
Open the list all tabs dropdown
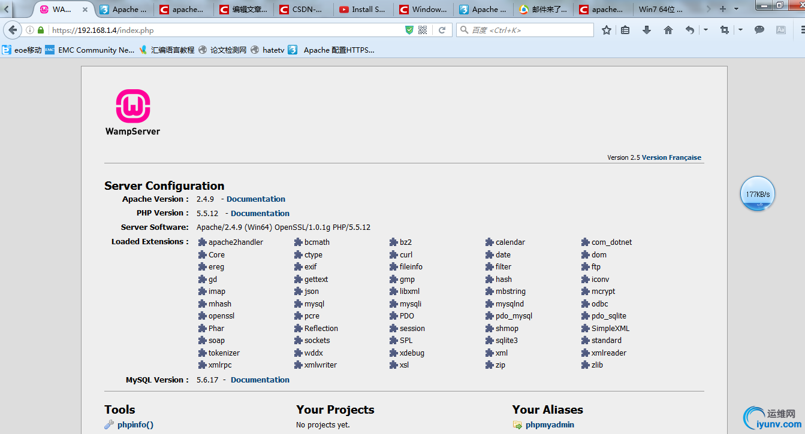735,9
